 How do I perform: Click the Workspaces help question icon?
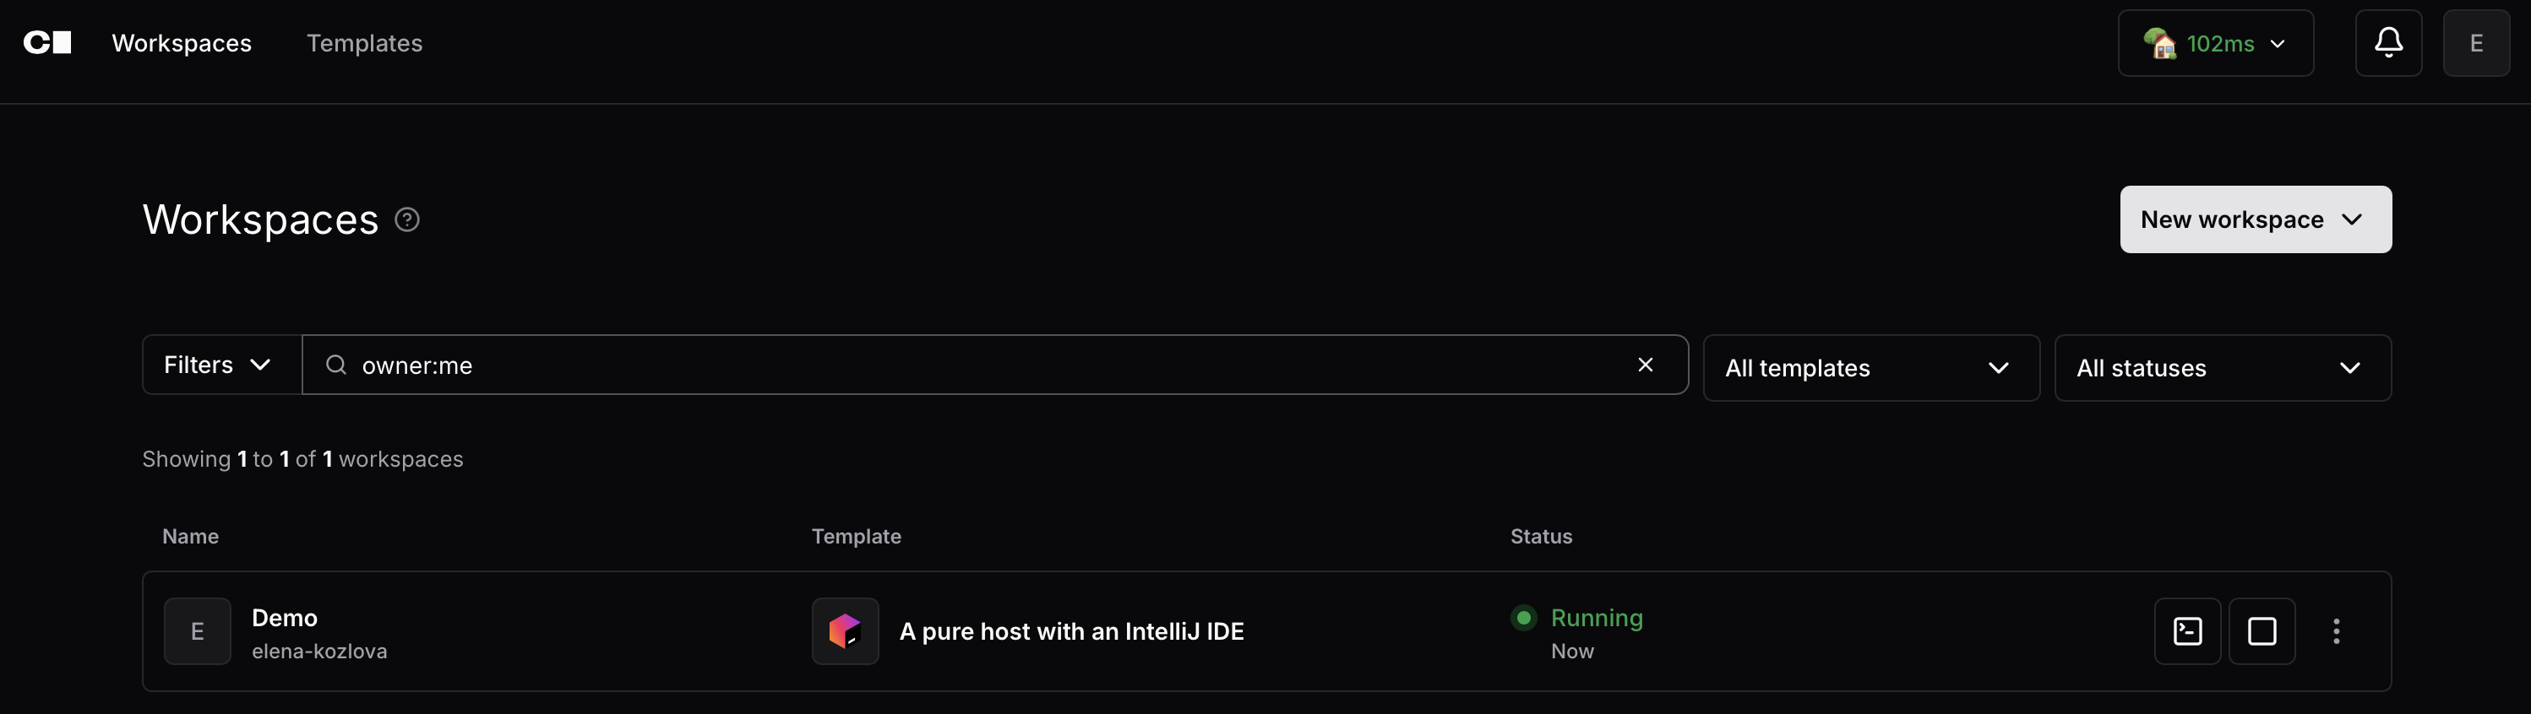pos(407,219)
